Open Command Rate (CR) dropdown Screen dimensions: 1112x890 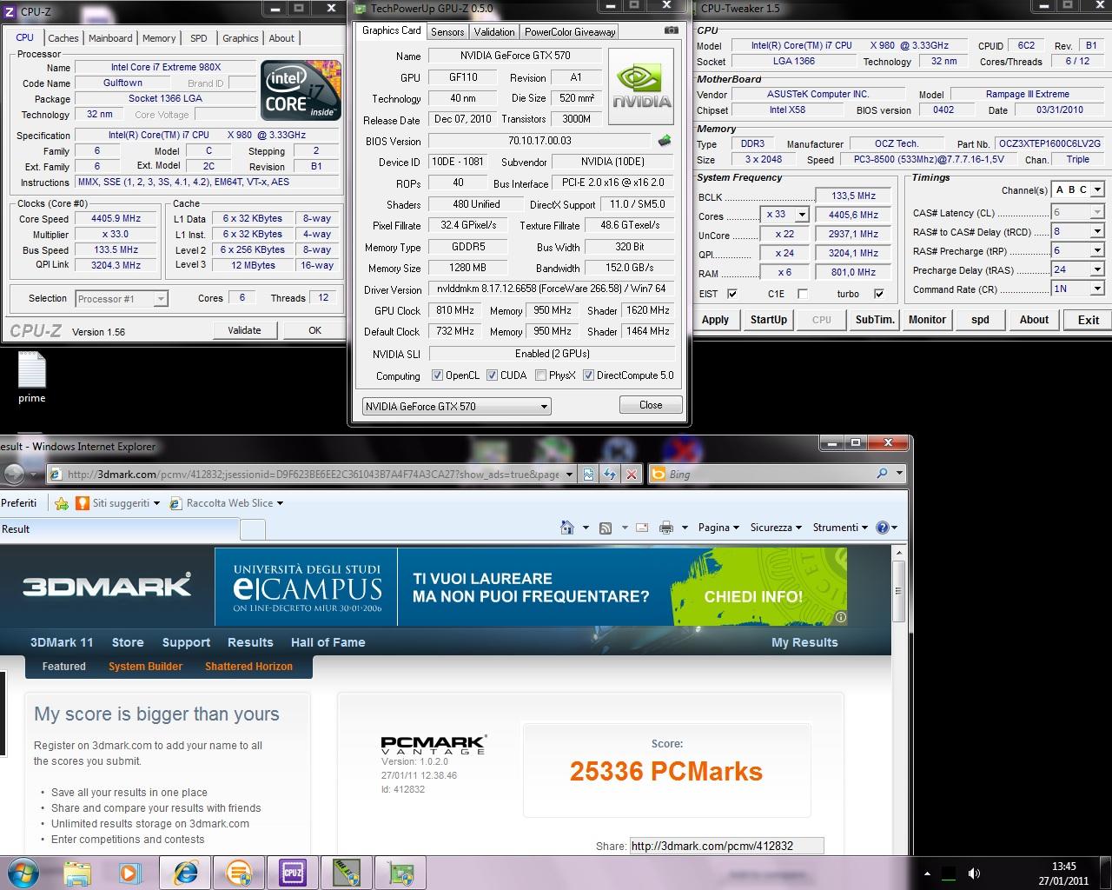(1097, 289)
